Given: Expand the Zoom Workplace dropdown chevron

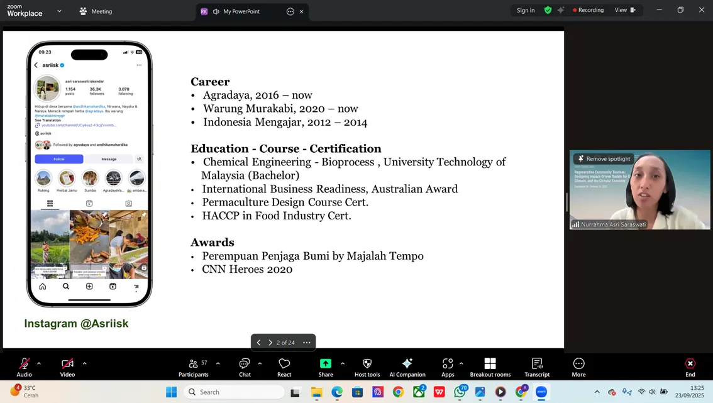Looking at the screenshot, I should [x=59, y=11].
